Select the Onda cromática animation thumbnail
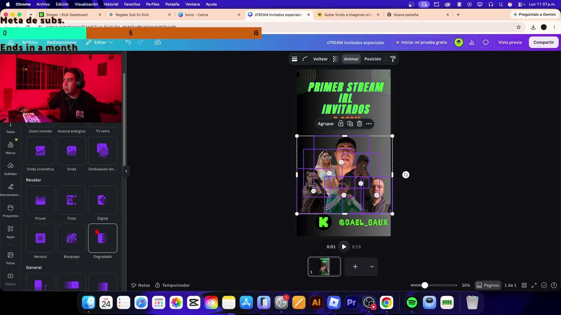Screen dimensions: 561x315 (x=40, y=151)
